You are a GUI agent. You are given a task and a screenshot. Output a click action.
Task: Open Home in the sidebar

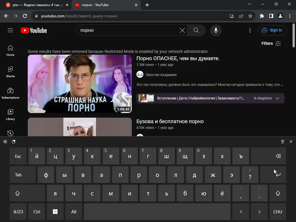coord(10,51)
